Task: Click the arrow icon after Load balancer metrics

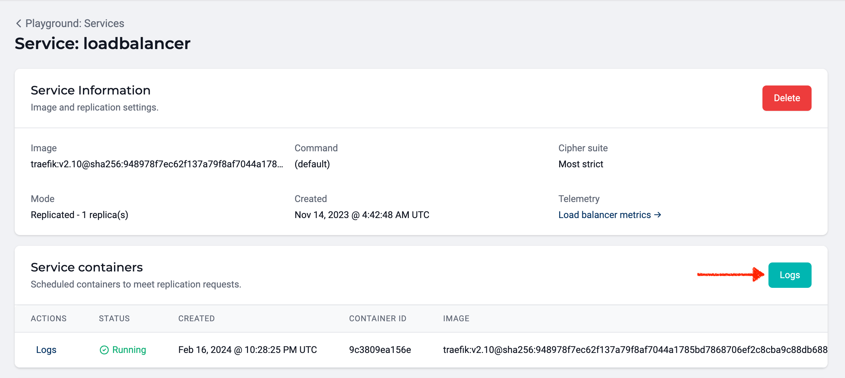Action: 657,215
